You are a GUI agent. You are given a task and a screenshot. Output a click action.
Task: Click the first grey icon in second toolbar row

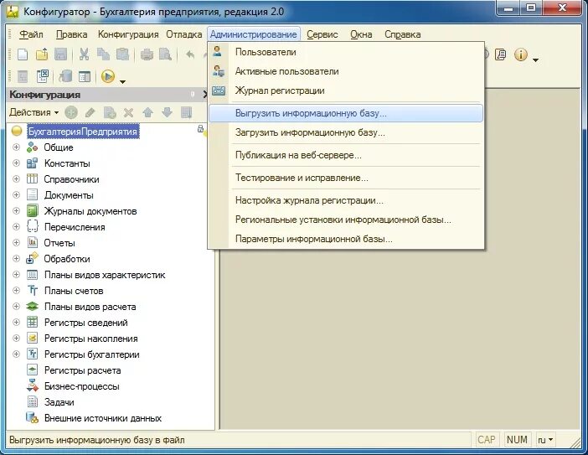coord(23,76)
